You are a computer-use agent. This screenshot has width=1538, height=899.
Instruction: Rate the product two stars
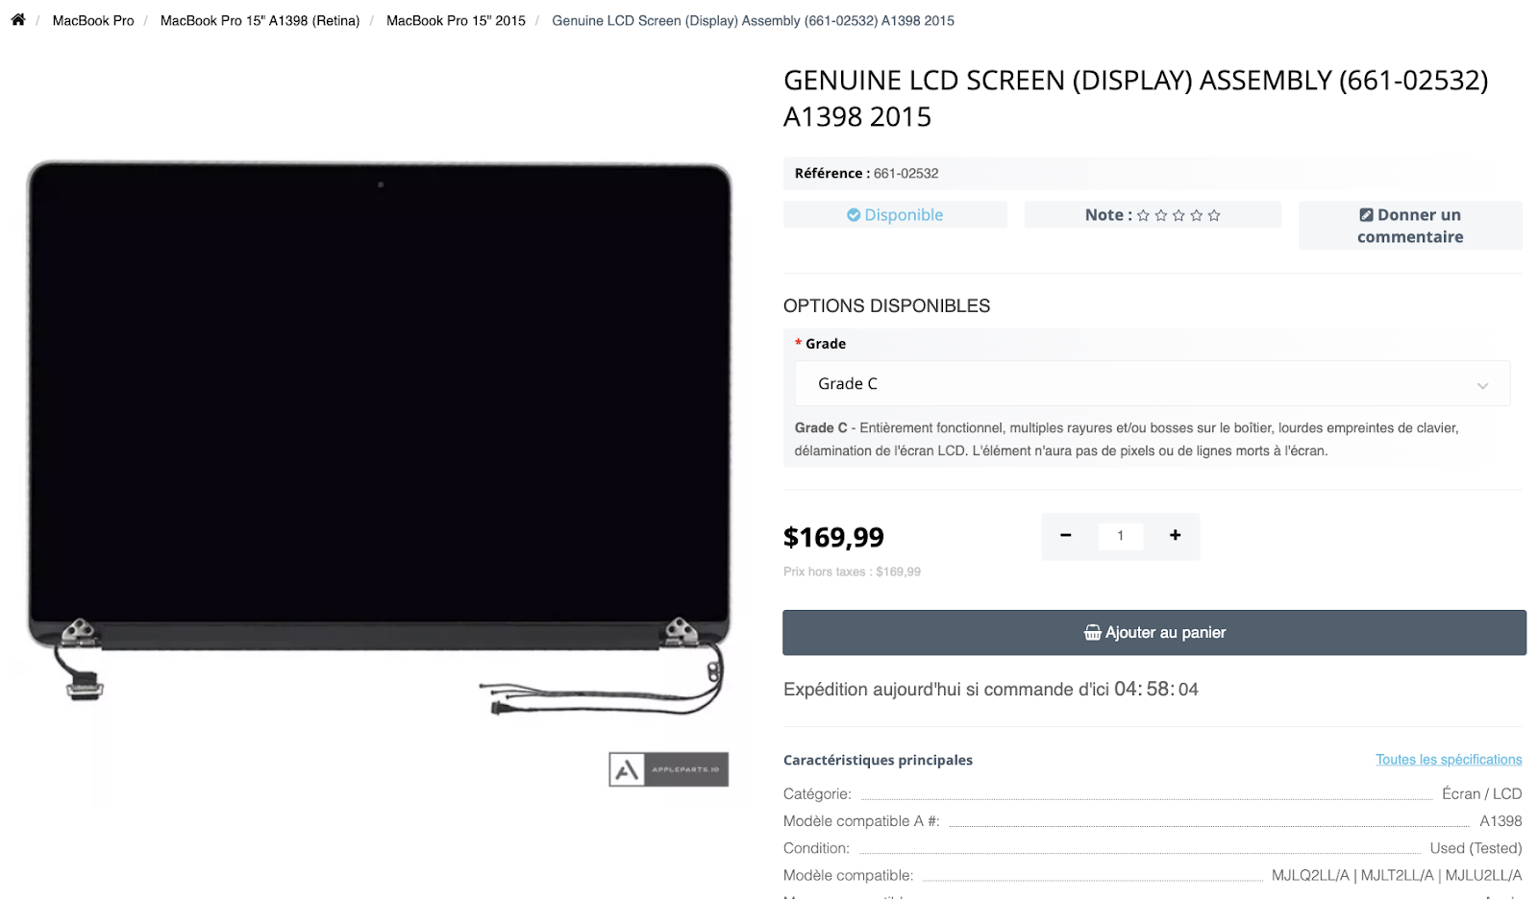[x=1161, y=215]
